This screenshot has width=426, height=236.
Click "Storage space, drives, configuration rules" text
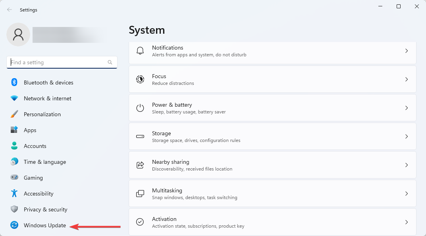pyautogui.click(x=196, y=140)
